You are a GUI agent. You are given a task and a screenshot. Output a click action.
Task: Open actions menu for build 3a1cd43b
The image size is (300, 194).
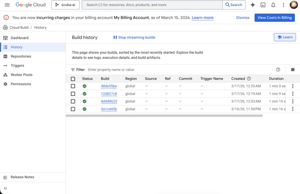click(x=293, y=109)
